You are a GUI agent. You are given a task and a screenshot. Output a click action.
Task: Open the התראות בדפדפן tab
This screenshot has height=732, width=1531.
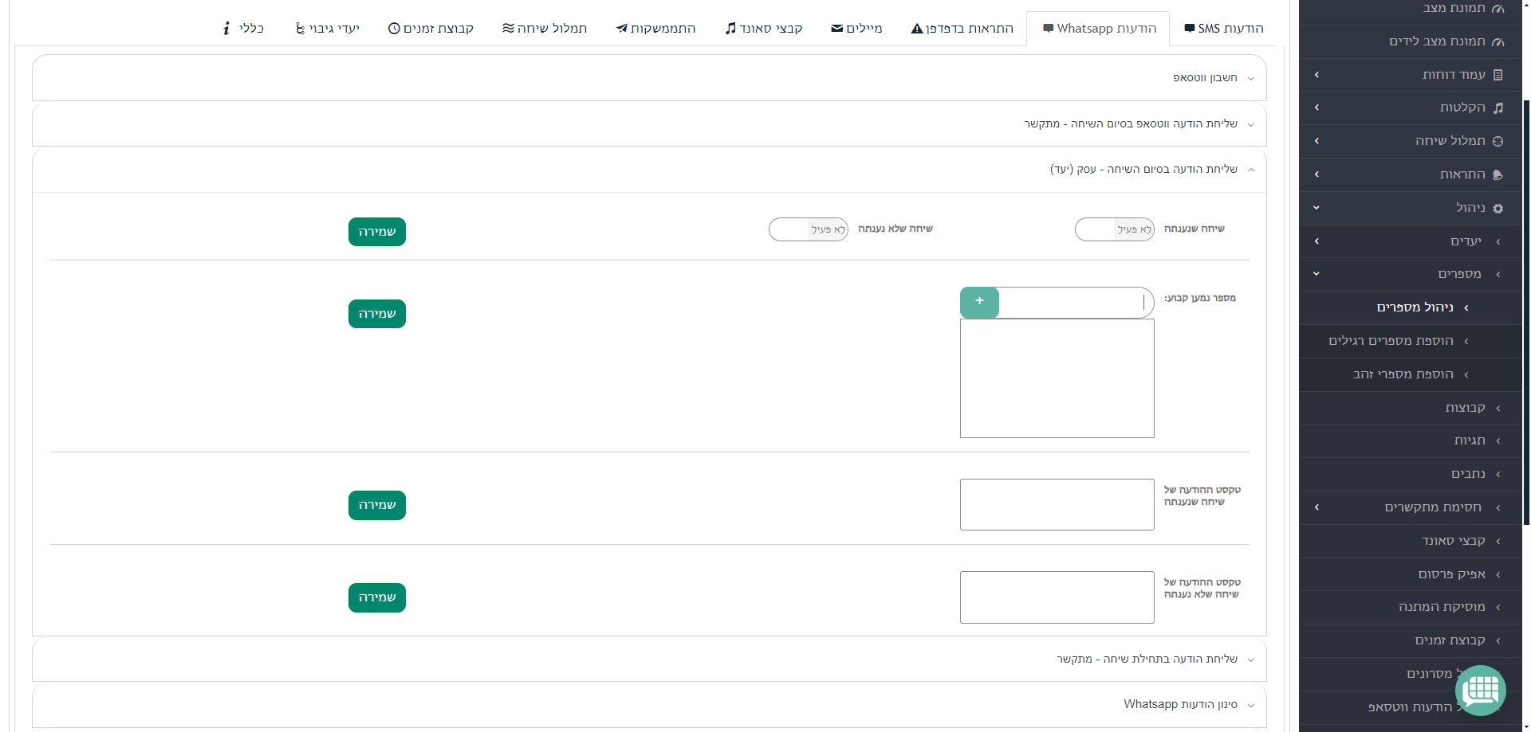(x=962, y=29)
